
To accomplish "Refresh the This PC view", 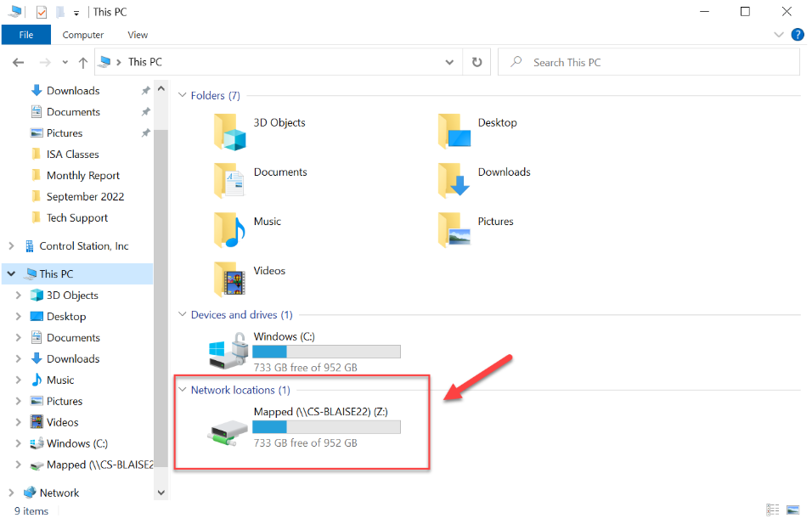I will coord(477,62).
